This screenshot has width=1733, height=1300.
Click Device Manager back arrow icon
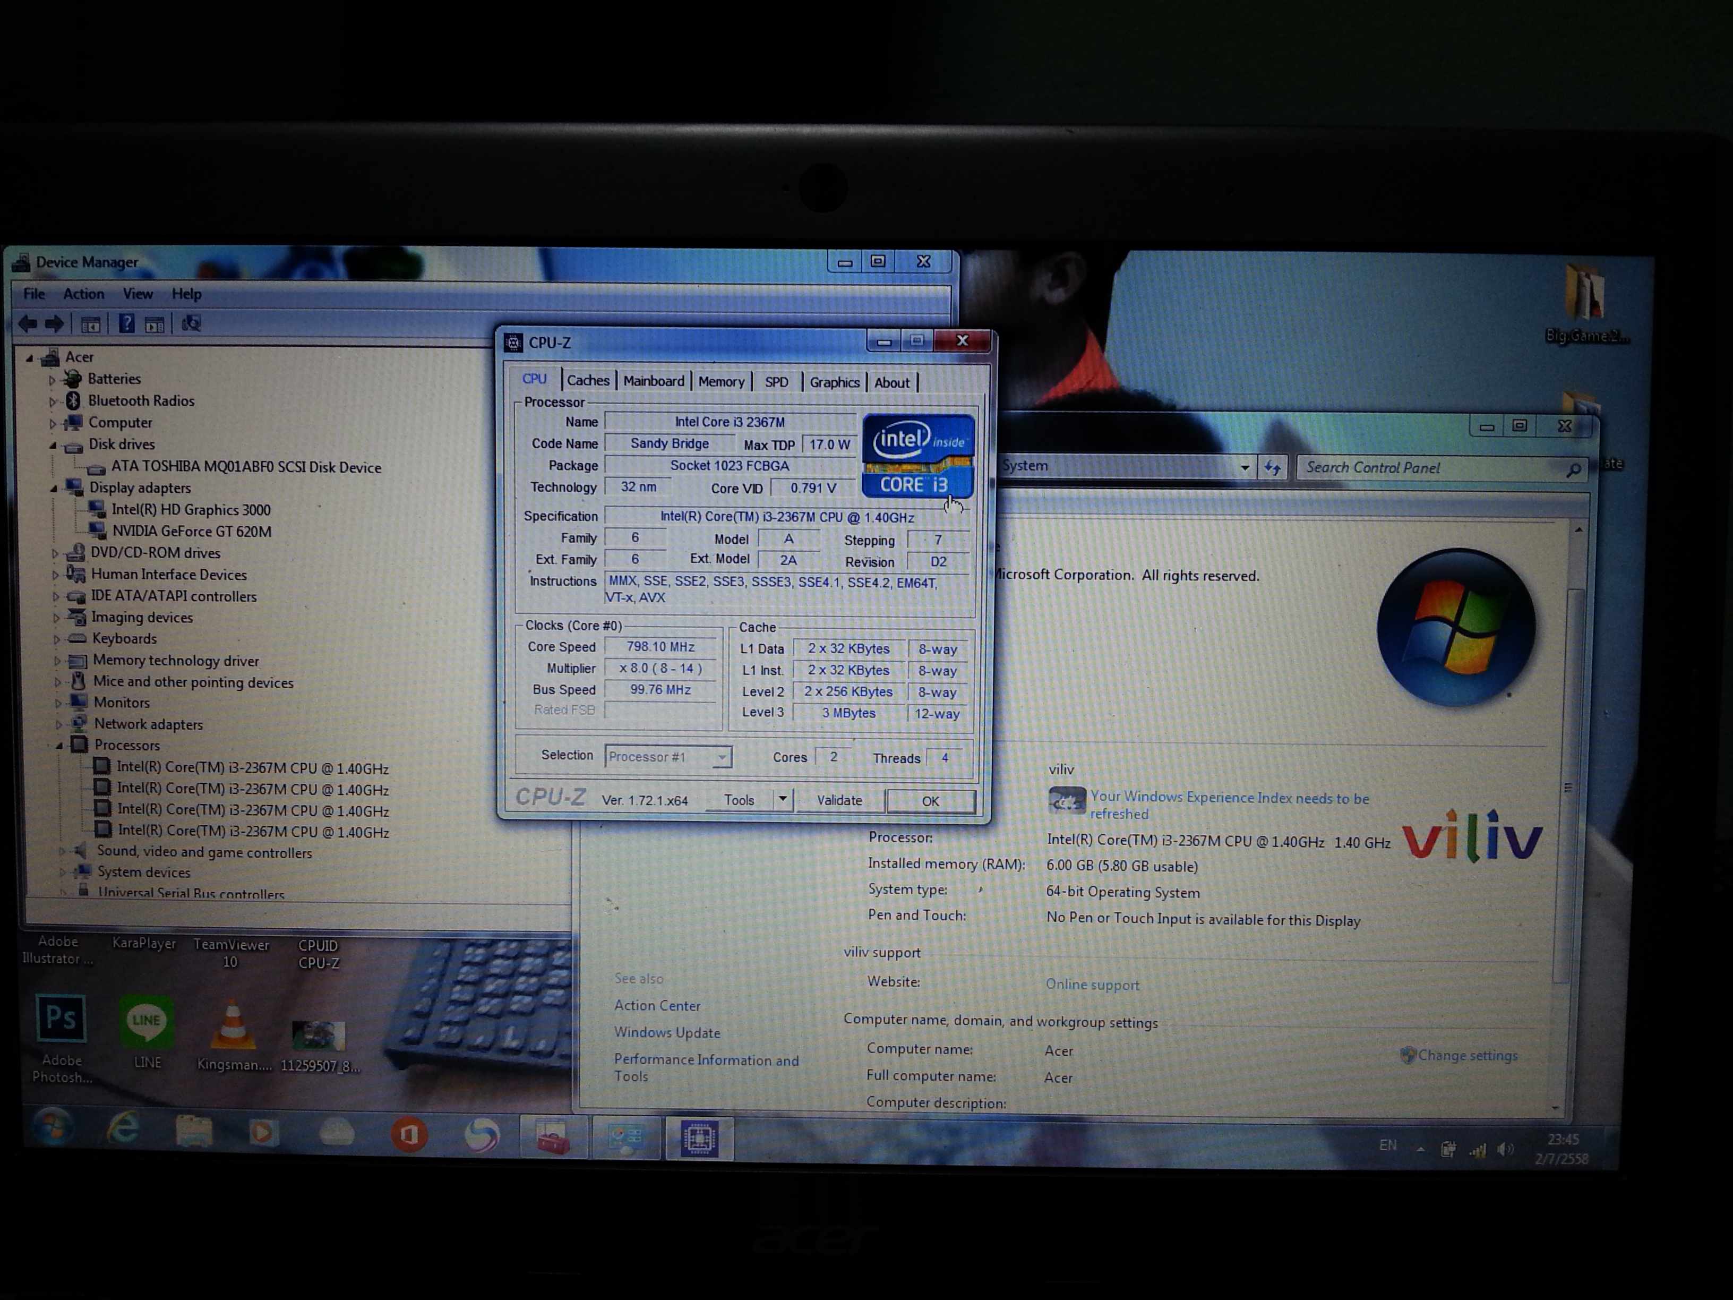(x=28, y=323)
